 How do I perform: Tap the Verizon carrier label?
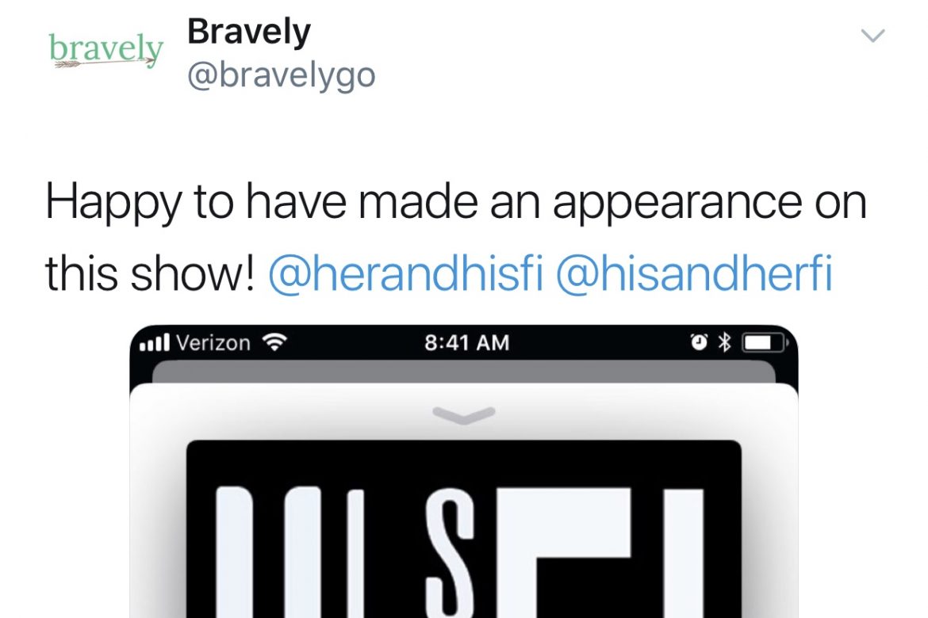tap(213, 342)
